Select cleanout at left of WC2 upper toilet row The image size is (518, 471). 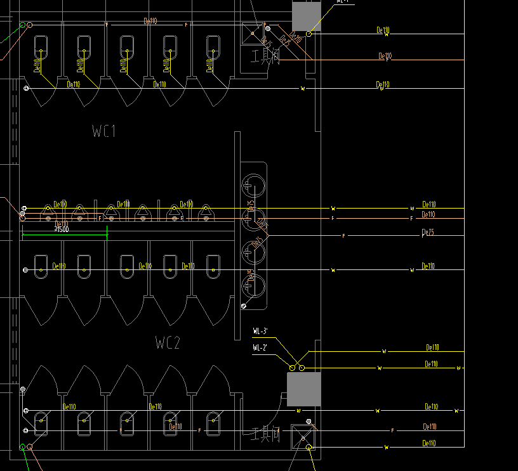(25, 270)
